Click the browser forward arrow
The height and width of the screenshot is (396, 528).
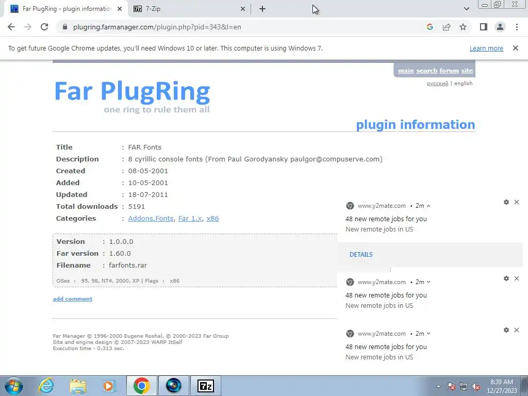coord(28,27)
